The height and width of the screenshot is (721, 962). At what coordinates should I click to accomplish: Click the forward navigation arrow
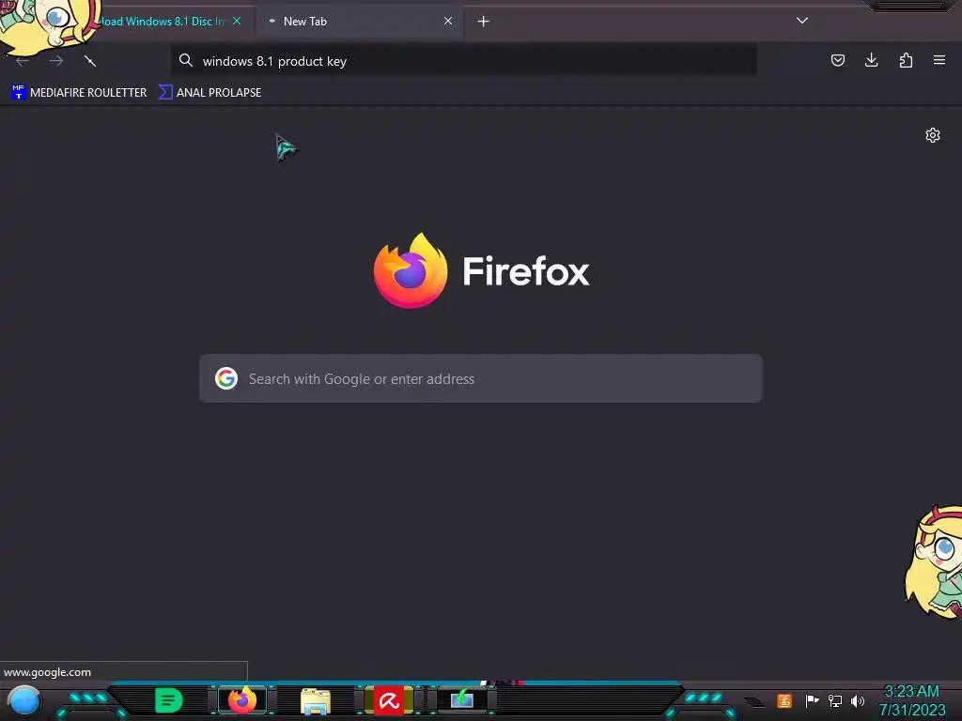(x=56, y=61)
